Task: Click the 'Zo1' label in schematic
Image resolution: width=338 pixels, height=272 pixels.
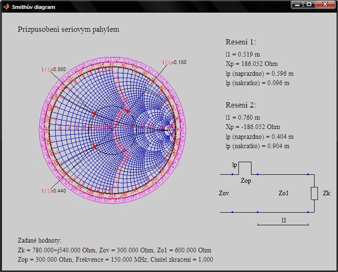Action: coord(283,193)
